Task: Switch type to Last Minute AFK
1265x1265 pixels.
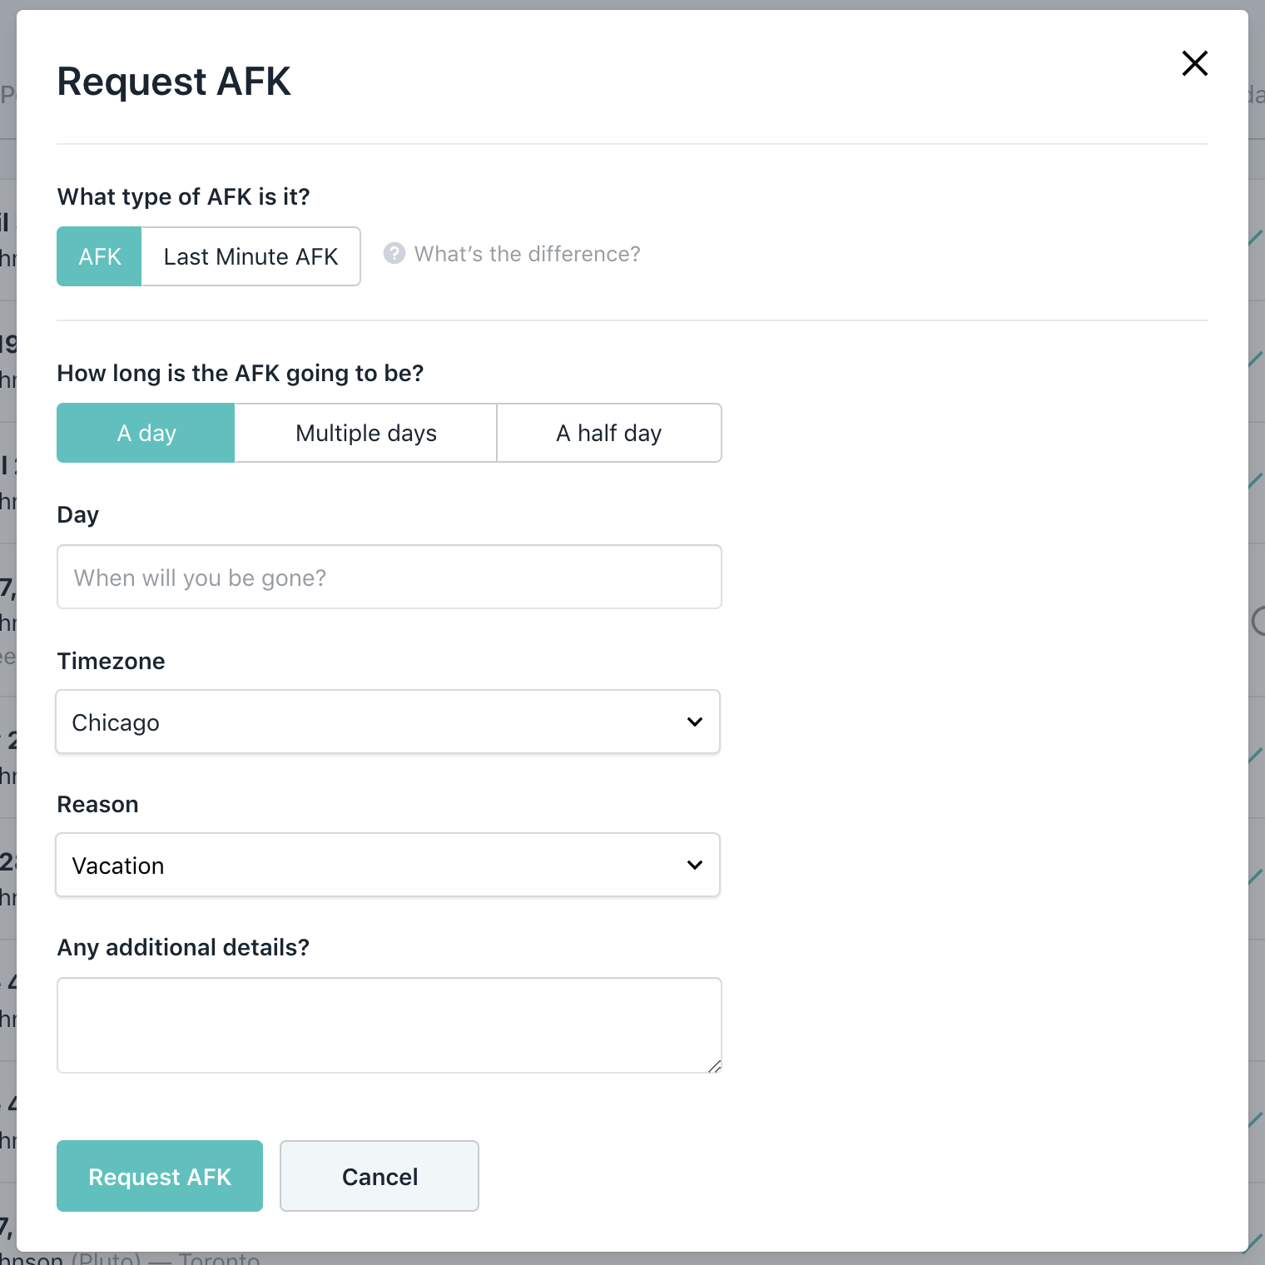Action: tap(251, 256)
